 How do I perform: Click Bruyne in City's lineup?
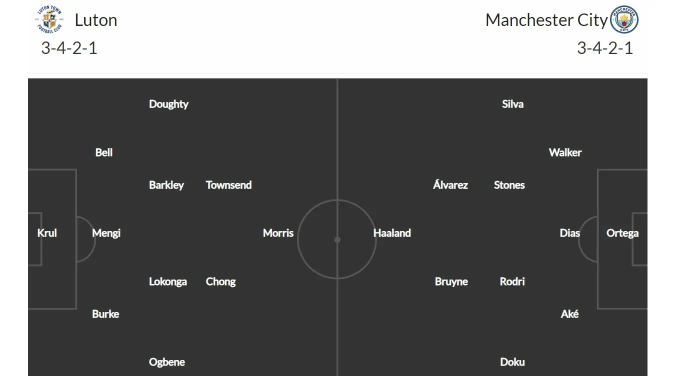pos(451,281)
